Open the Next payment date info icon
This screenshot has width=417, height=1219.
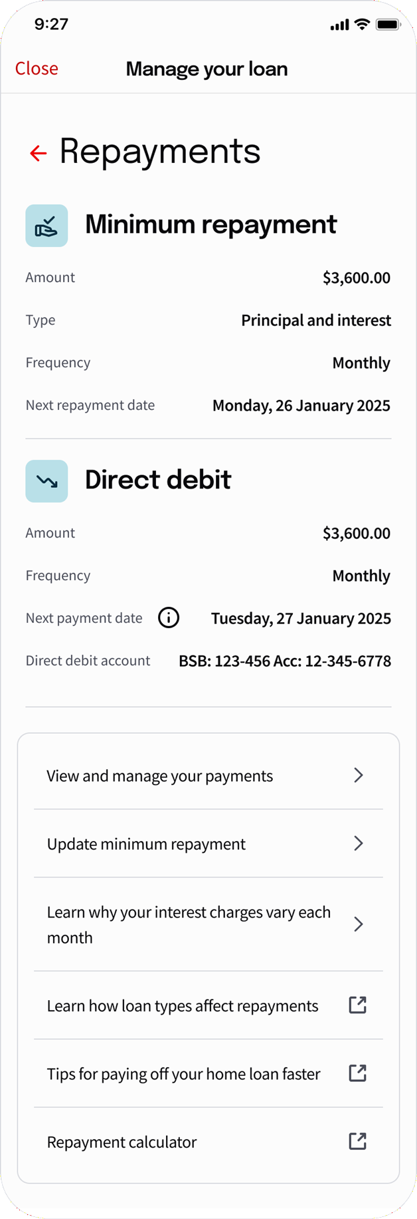tap(169, 618)
